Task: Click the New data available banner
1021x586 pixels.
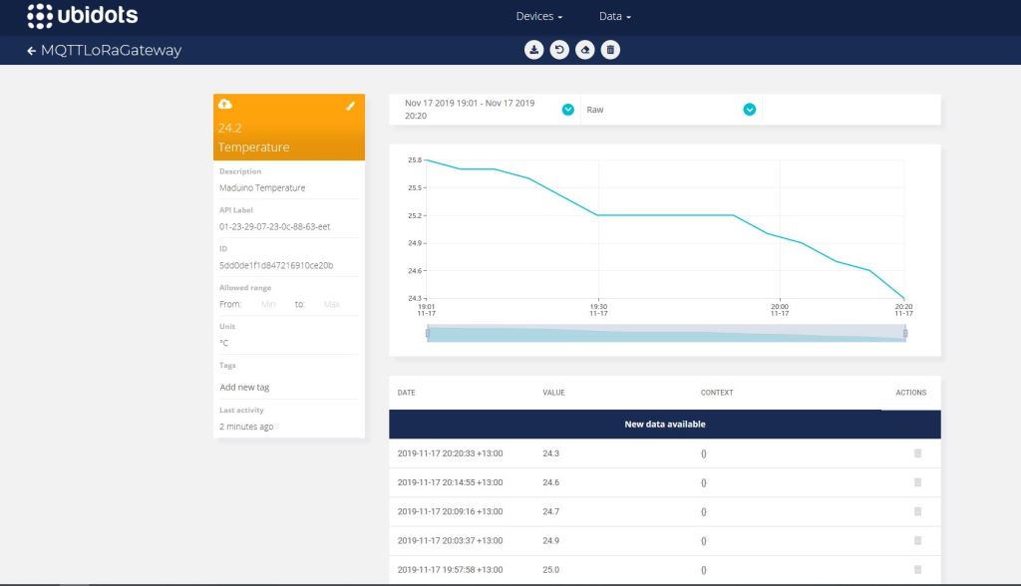Action: 664,424
